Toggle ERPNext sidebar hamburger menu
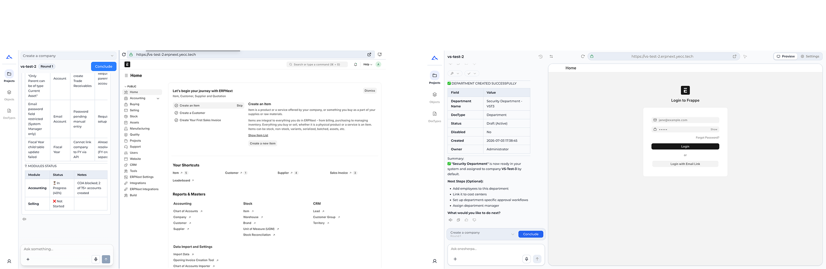 click(126, 75)
